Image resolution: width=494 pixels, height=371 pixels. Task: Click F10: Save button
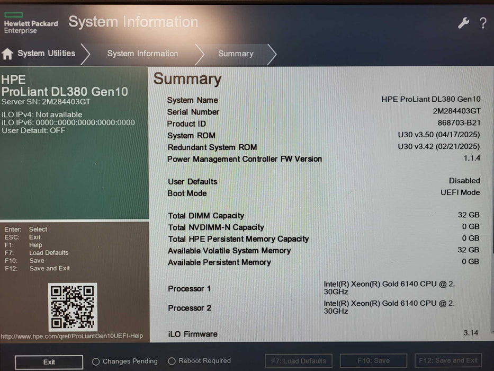(373, 360)
